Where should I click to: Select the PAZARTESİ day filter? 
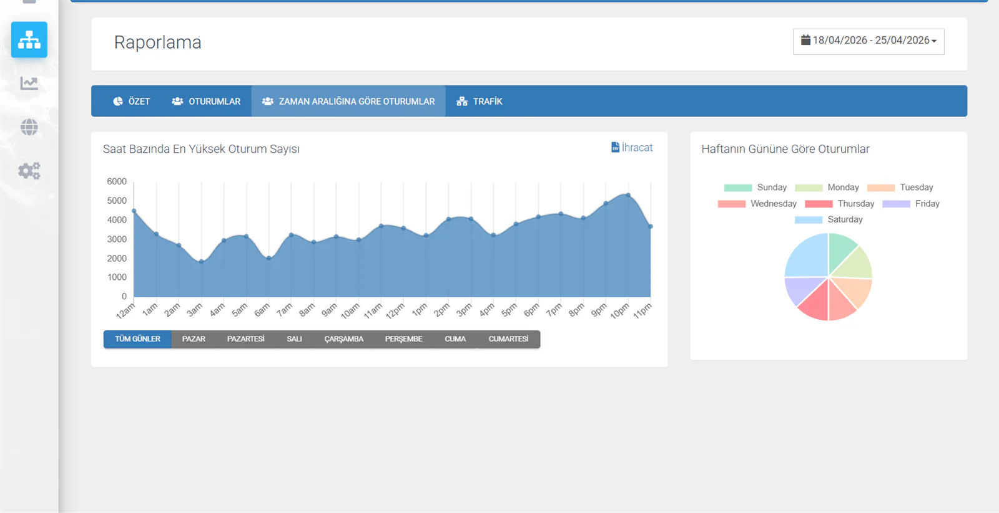coord(245,339)
